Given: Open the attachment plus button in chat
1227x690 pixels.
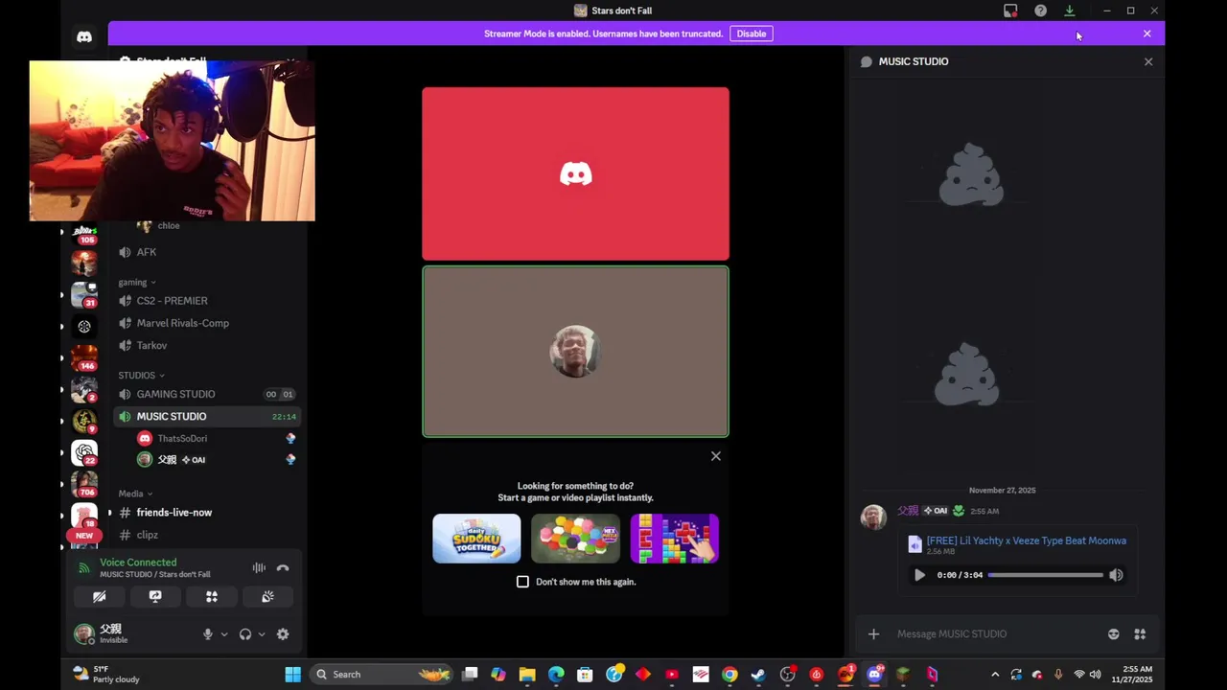Looking at the screenshot, I should pos(873,634).
